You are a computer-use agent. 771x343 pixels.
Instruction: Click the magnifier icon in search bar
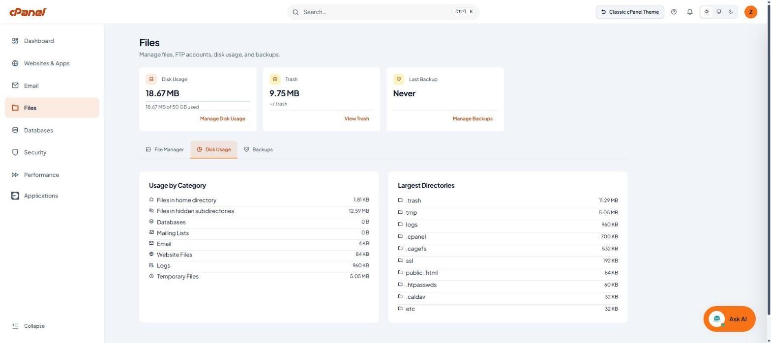tap(296, 12)
